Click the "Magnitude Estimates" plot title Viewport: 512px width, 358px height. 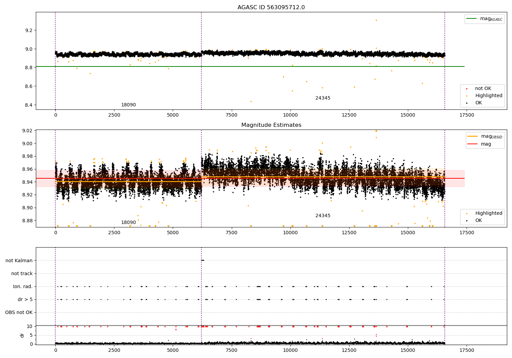tap(271, 125)
